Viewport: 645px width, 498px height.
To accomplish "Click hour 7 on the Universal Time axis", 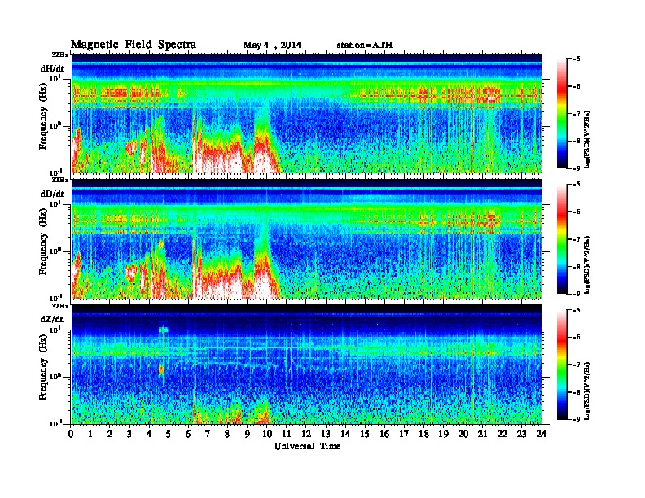I will [208, 434].
